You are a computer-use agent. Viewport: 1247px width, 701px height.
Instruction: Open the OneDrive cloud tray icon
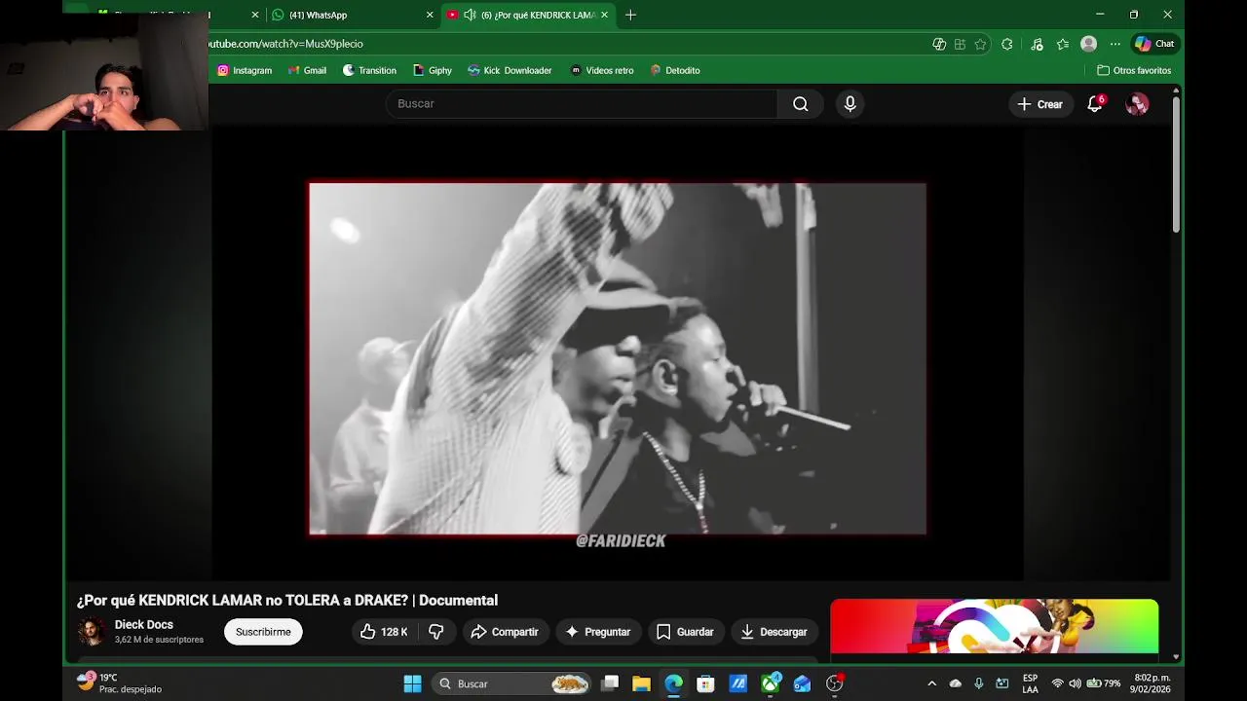(955, 683)
